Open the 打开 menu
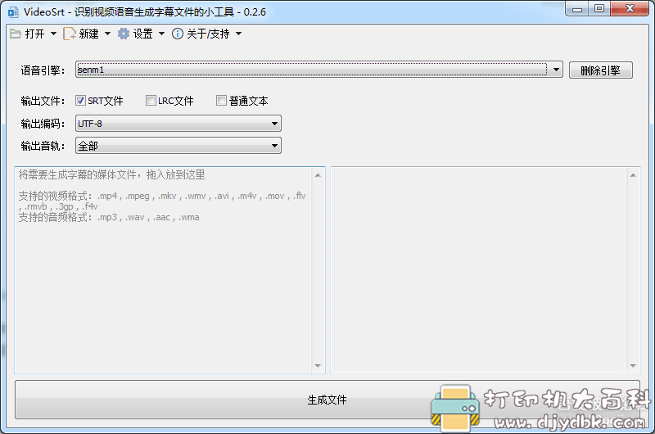 34,34
